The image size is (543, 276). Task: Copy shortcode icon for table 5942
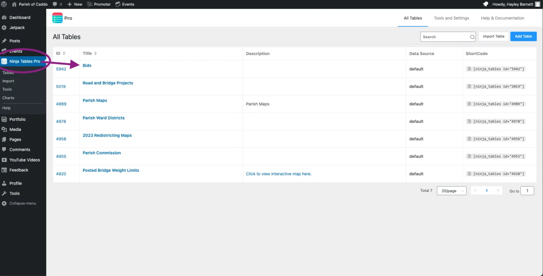tap(469, 69)
